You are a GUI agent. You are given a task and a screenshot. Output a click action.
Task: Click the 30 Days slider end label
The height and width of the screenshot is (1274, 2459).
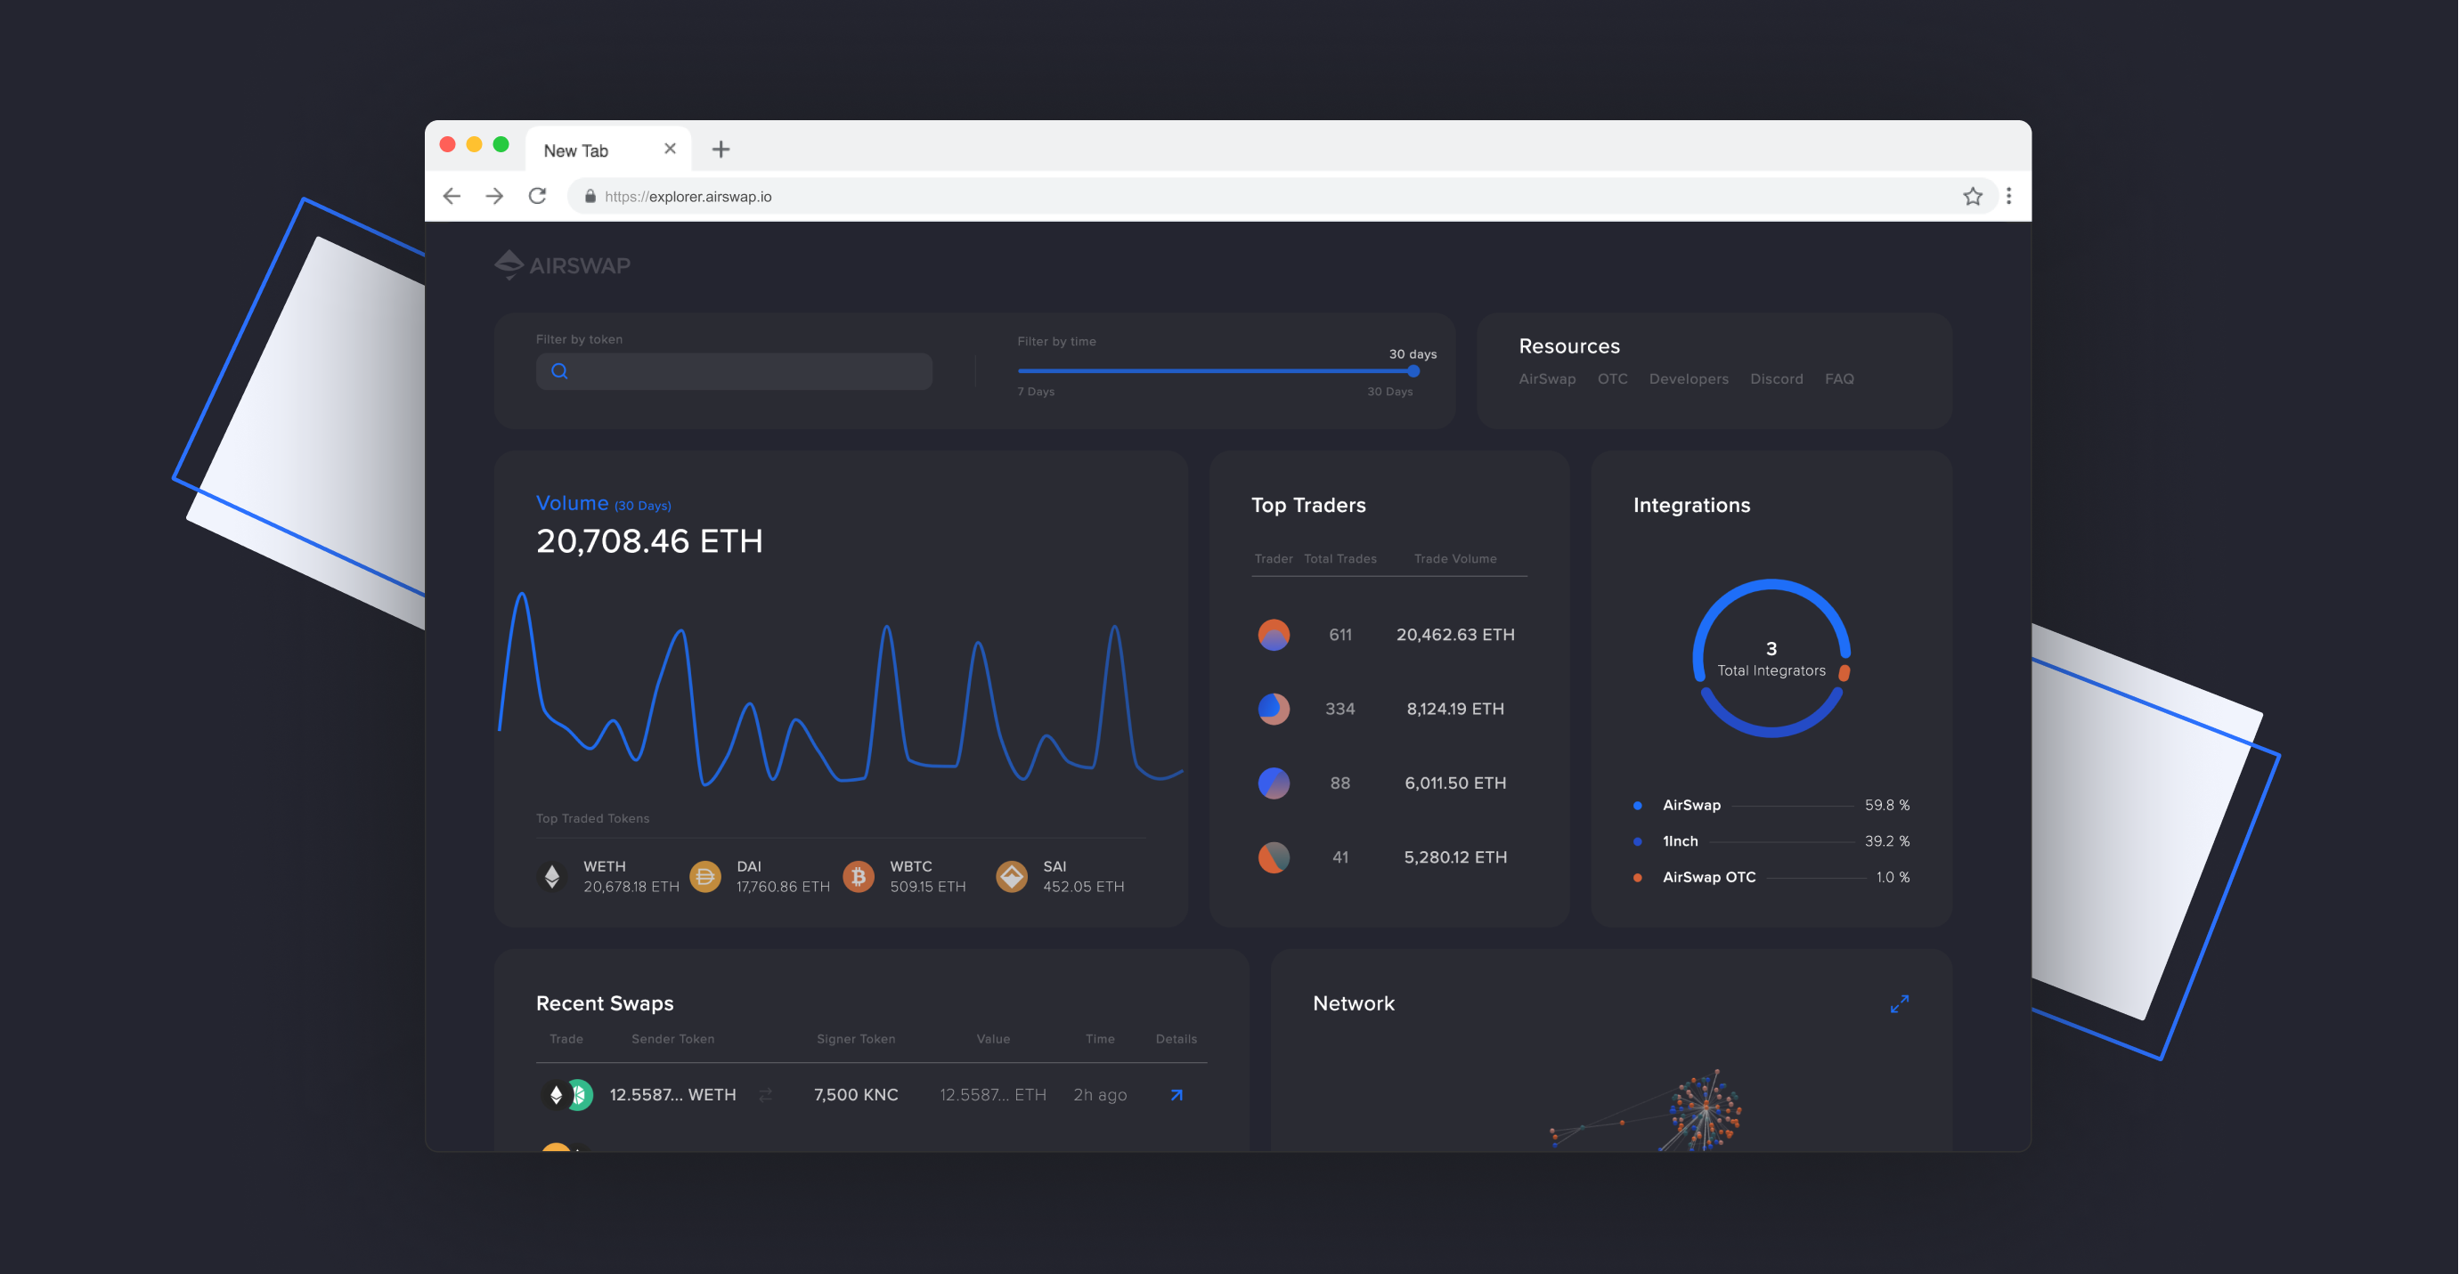pos(1388,393)
